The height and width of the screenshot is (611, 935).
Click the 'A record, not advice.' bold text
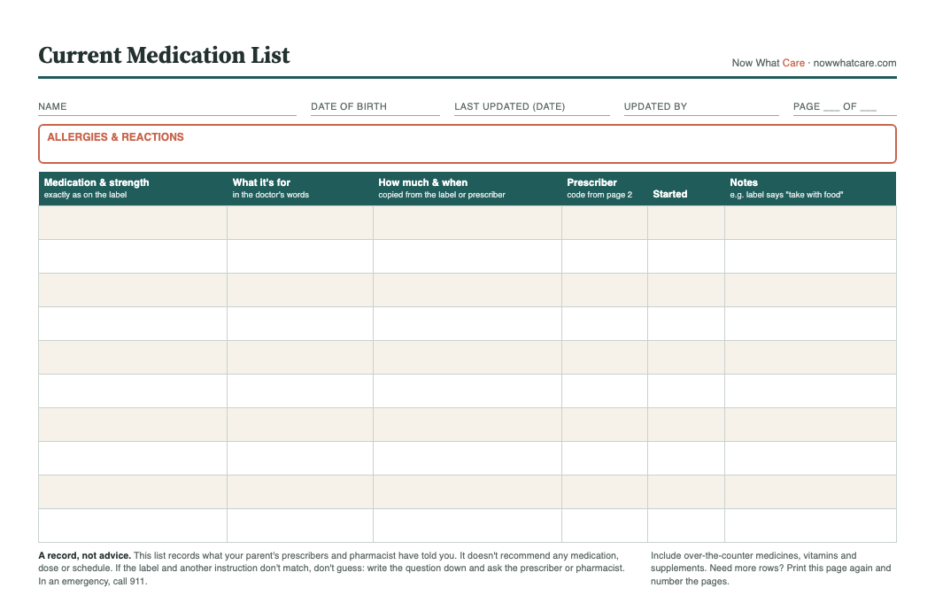85,555
